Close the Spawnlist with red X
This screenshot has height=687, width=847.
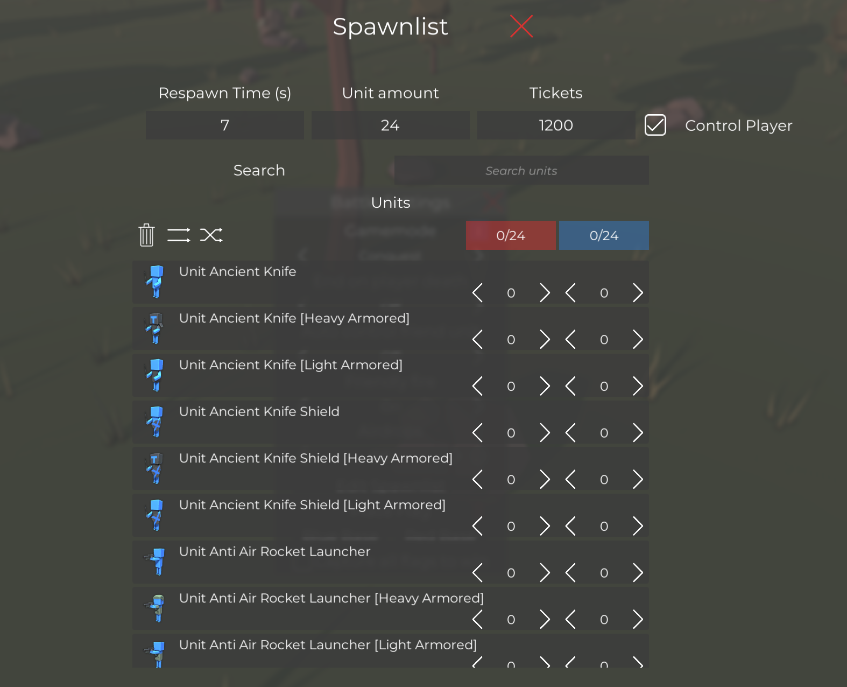tap(521, 26)
